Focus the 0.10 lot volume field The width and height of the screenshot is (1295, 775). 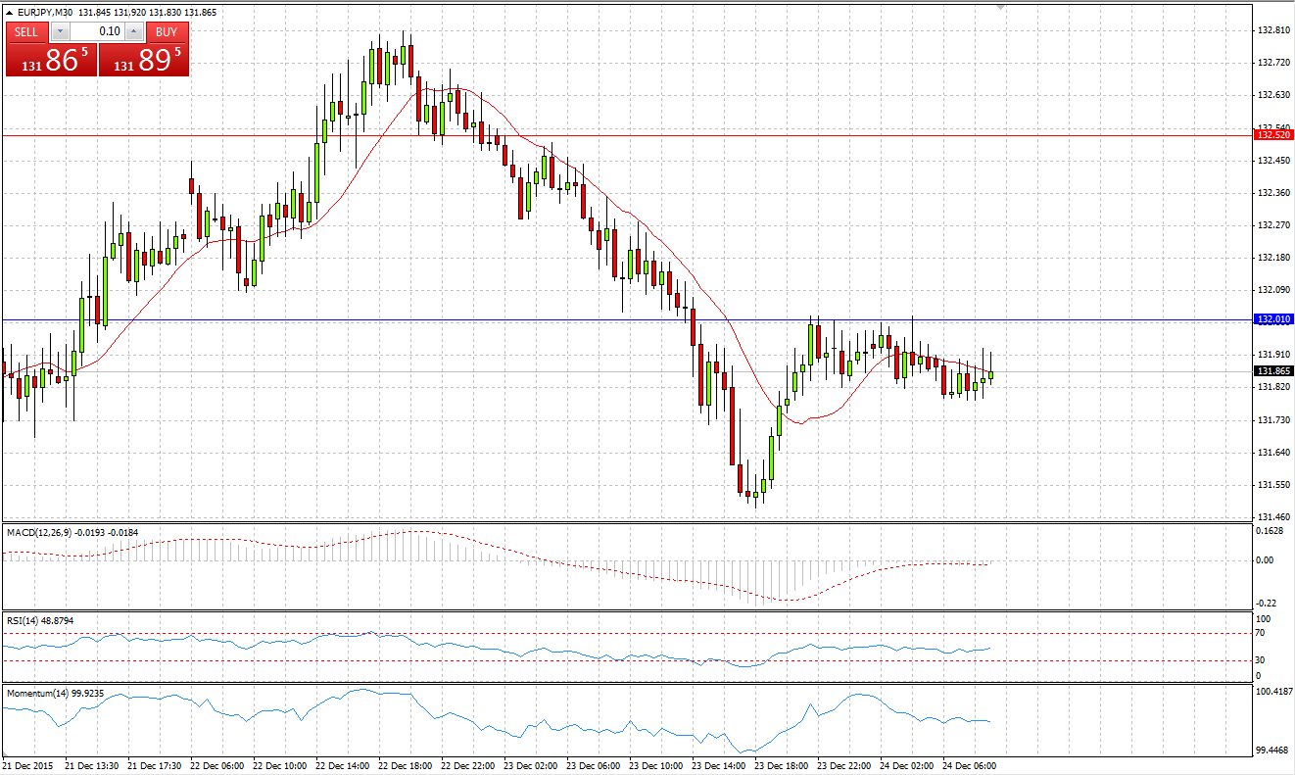97,31
